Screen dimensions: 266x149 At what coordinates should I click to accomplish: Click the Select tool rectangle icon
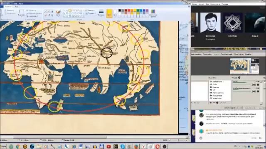[21, 12]
